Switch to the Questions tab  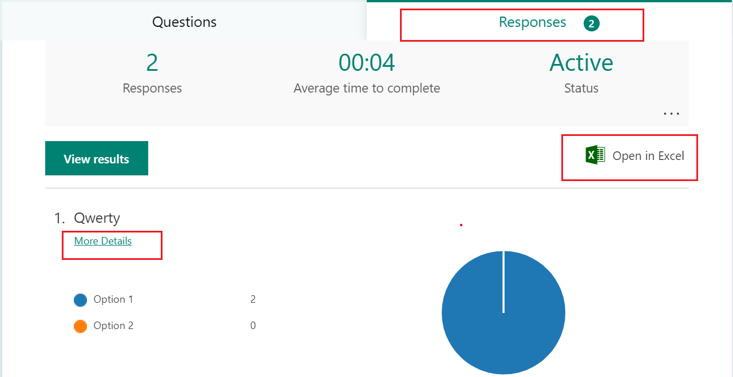[x=184, y=22]
